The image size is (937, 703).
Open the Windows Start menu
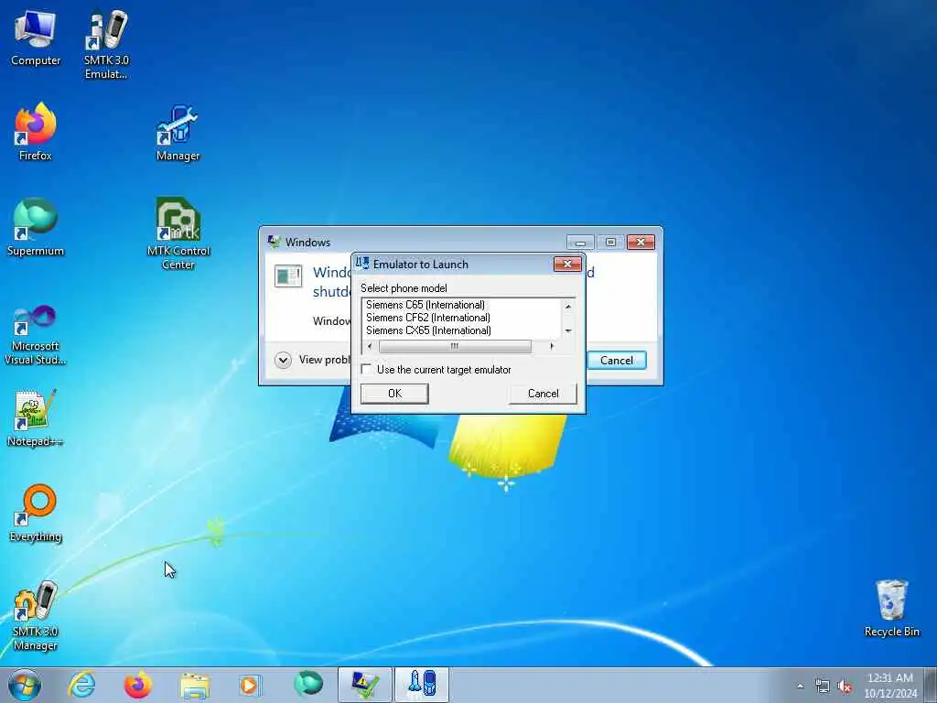25,685
